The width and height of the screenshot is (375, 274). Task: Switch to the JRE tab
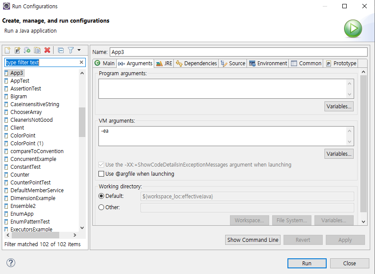(164, 63)
